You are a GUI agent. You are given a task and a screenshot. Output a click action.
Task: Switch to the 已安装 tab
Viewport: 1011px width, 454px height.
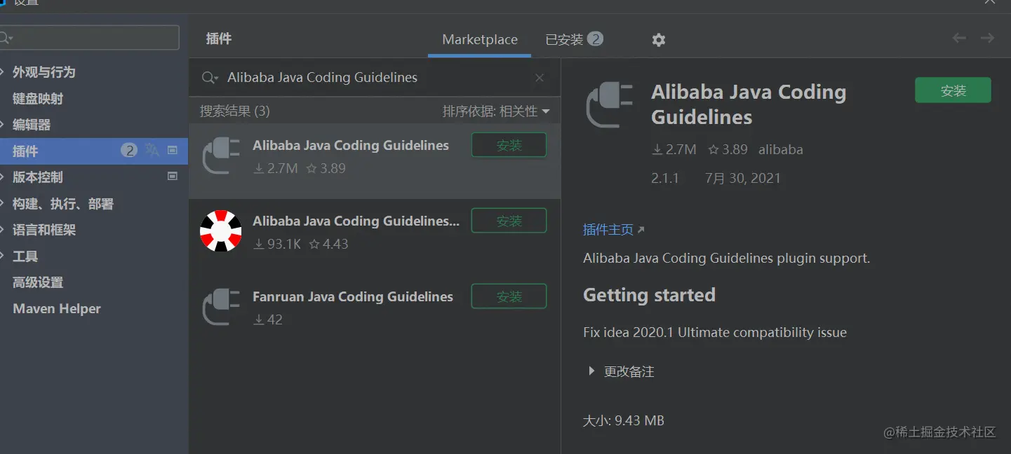(x=573, y=40)
